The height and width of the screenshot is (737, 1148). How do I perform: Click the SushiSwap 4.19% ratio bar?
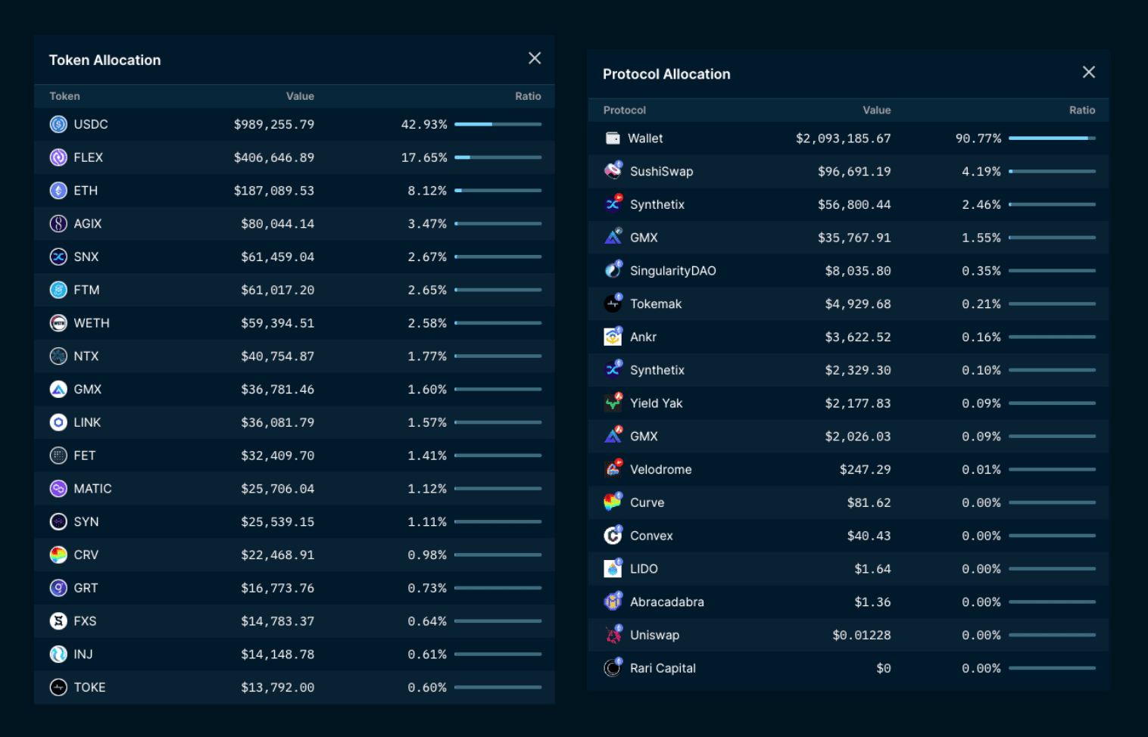[x=1053, y=171]
